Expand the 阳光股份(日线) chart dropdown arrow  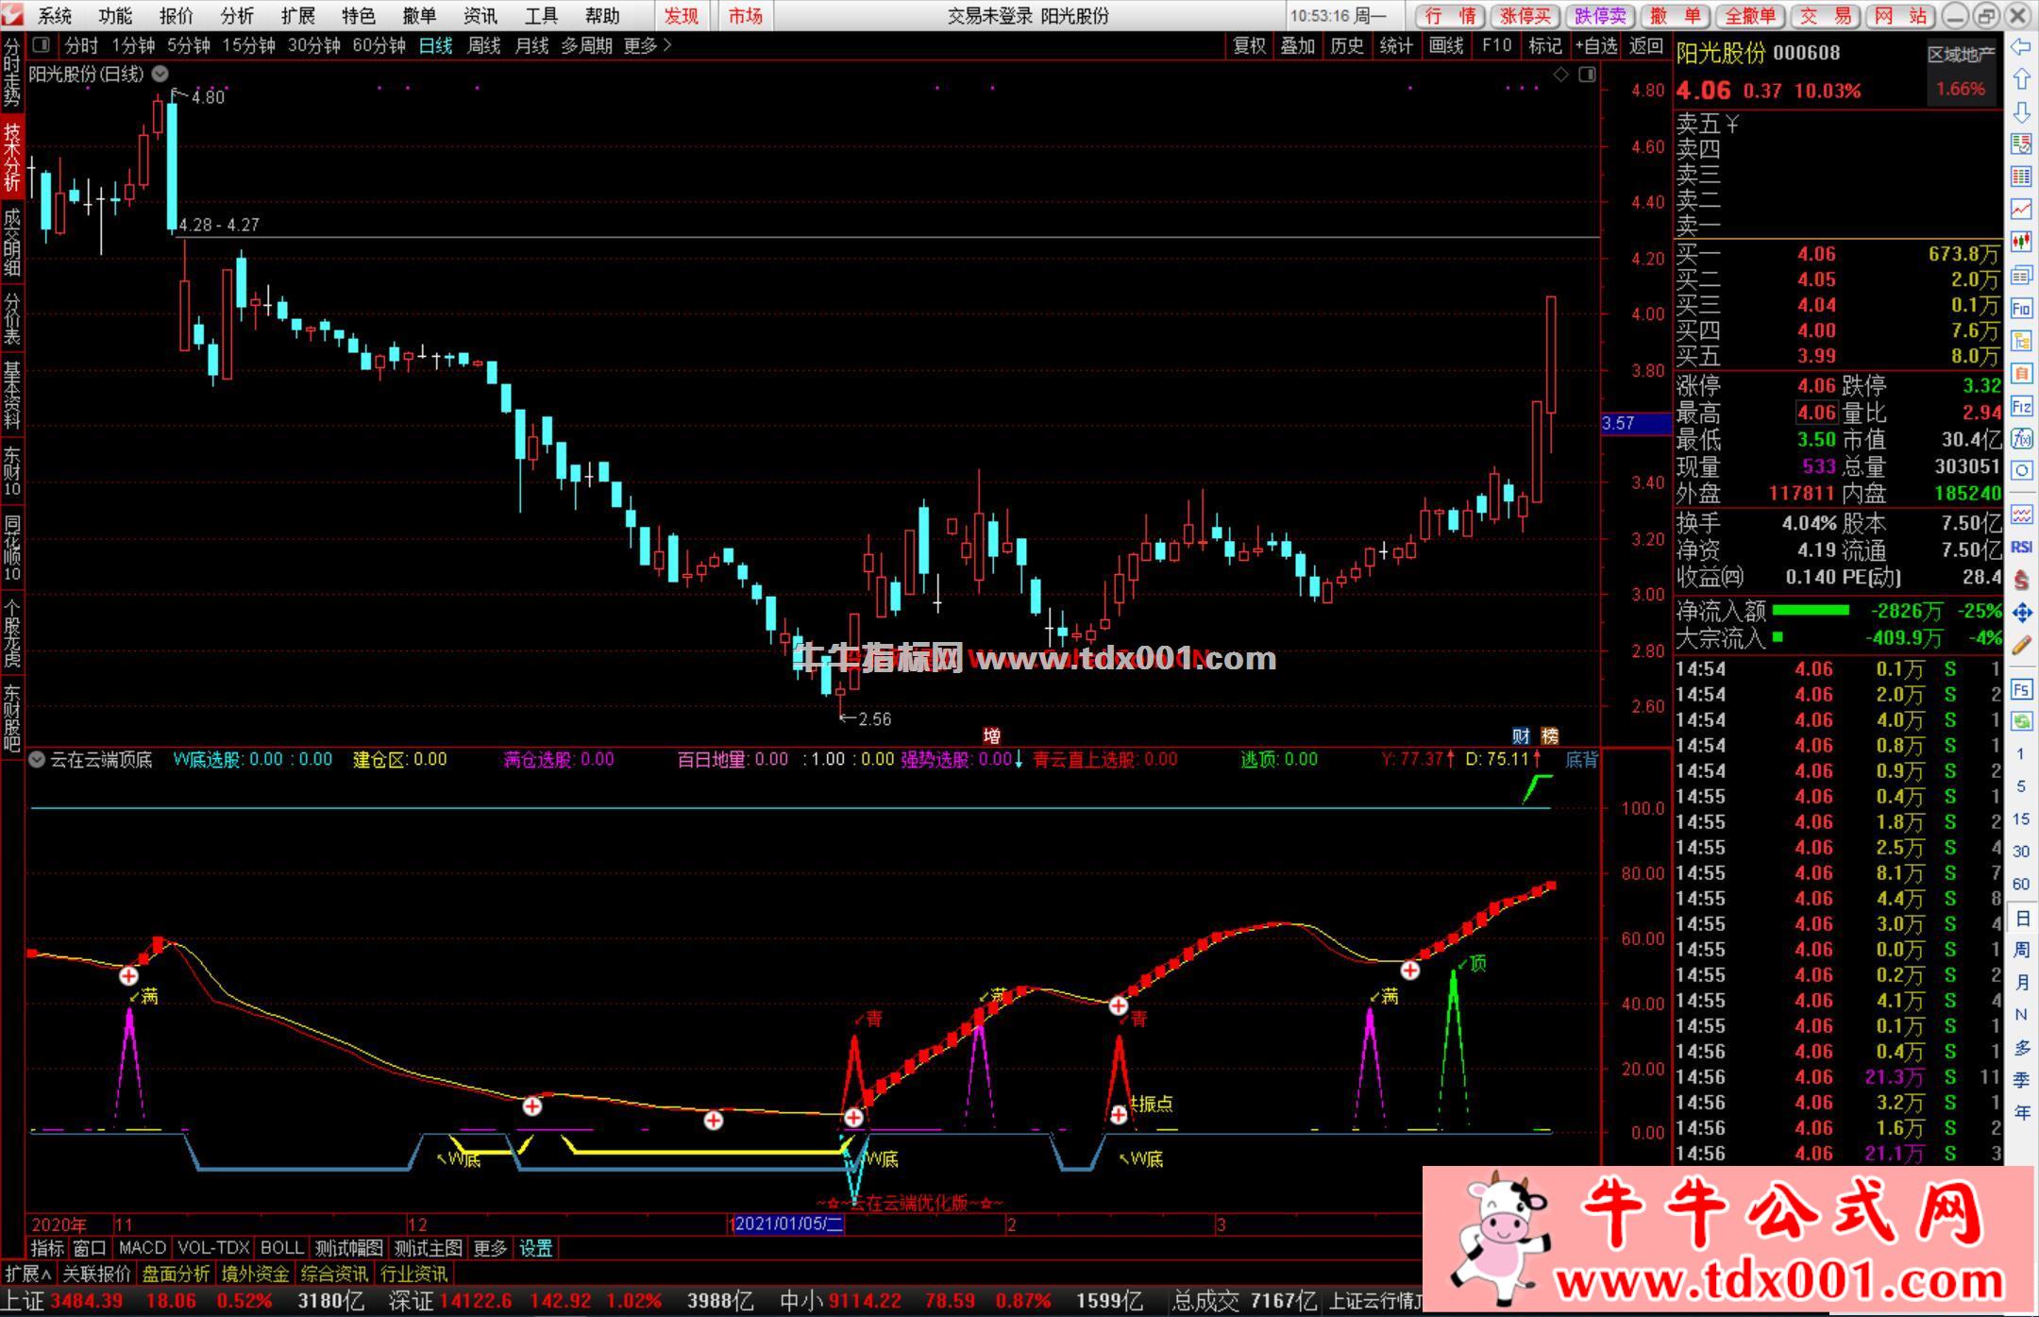[x=160, y=74]
